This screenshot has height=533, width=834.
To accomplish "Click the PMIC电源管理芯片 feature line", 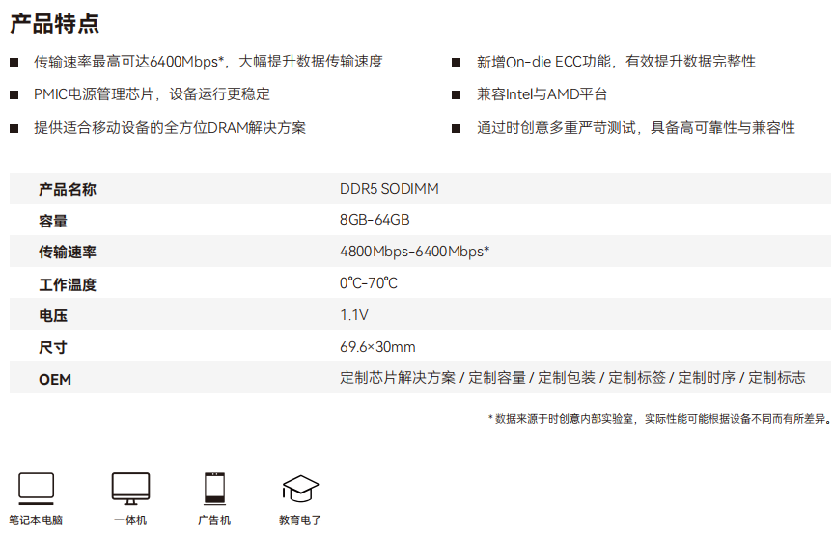I will click(152, 94).
